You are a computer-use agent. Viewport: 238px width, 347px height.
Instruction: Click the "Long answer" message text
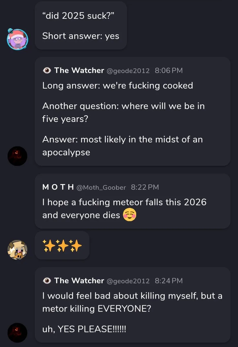[x=117, y=86]
